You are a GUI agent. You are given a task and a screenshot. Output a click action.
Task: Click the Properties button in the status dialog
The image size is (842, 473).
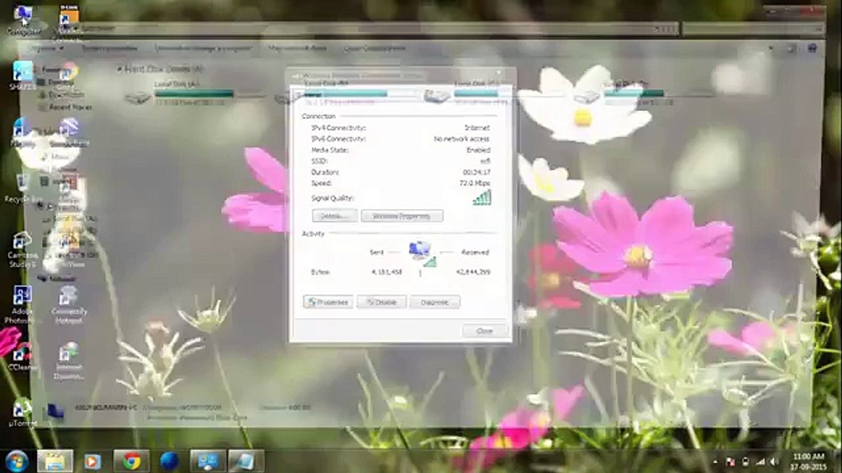[x=328, y=302]
